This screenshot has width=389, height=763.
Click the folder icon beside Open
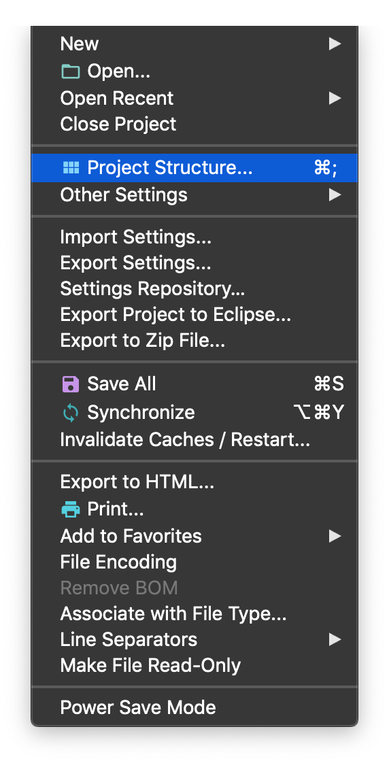coord(71,73)
